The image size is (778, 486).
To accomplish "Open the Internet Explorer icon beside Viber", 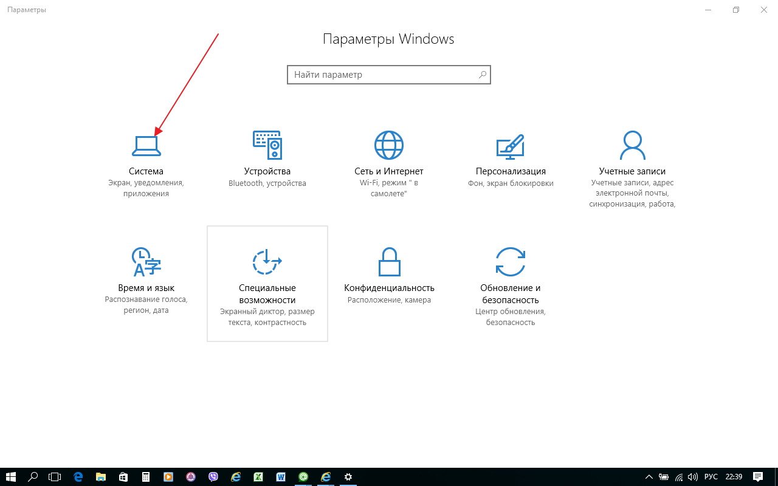I will 235,477.
